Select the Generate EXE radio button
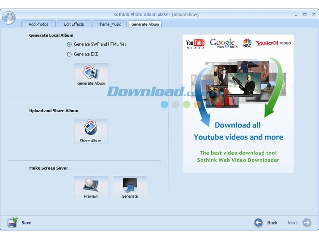 click(x=69, y=54)
